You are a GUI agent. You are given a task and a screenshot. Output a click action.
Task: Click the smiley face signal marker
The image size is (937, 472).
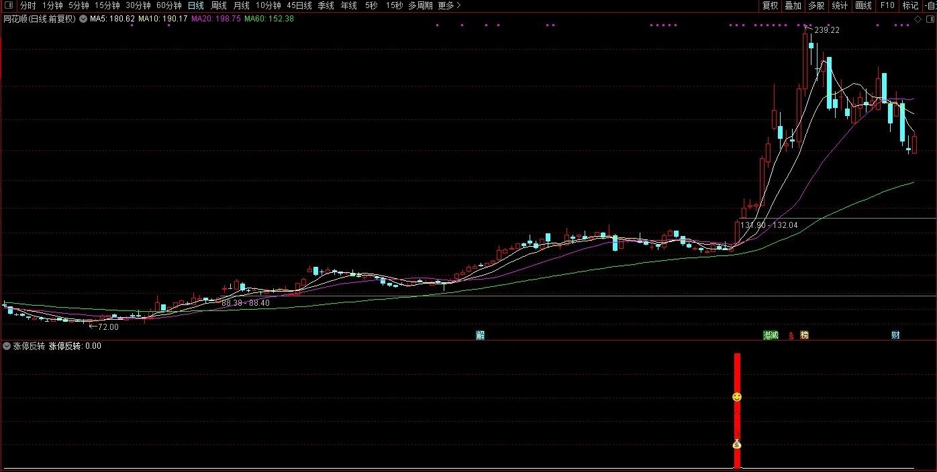click(737, 397)
